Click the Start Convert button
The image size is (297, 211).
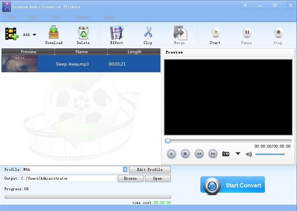(232, 185)
